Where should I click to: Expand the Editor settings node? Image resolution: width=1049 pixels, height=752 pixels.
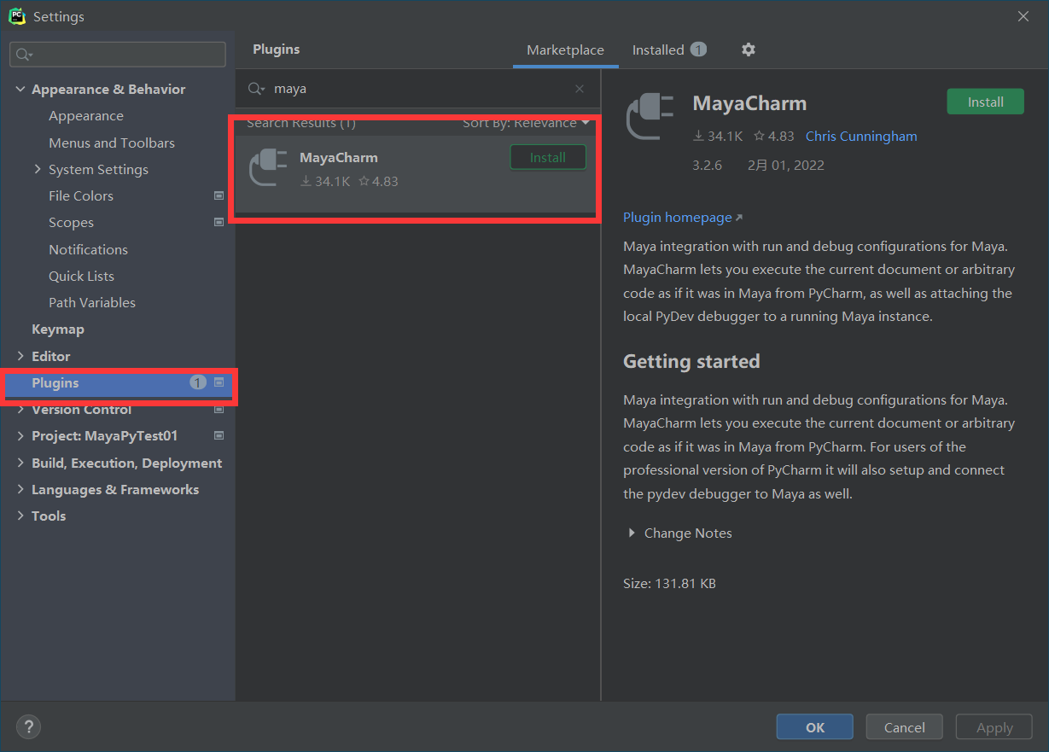click(20, 356)
